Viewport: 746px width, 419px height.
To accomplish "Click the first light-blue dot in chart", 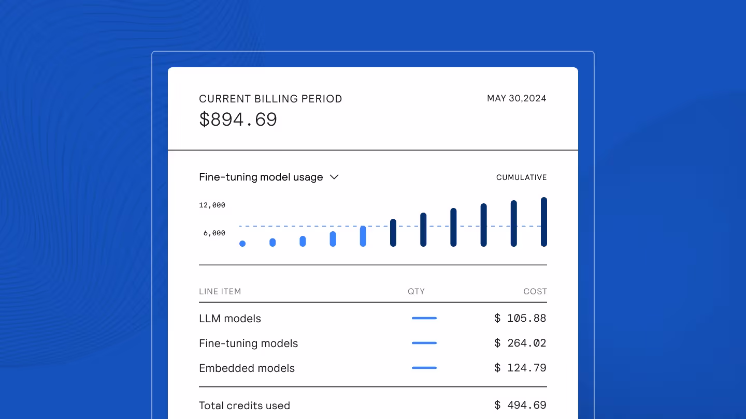I will click(x=242, y=244).
